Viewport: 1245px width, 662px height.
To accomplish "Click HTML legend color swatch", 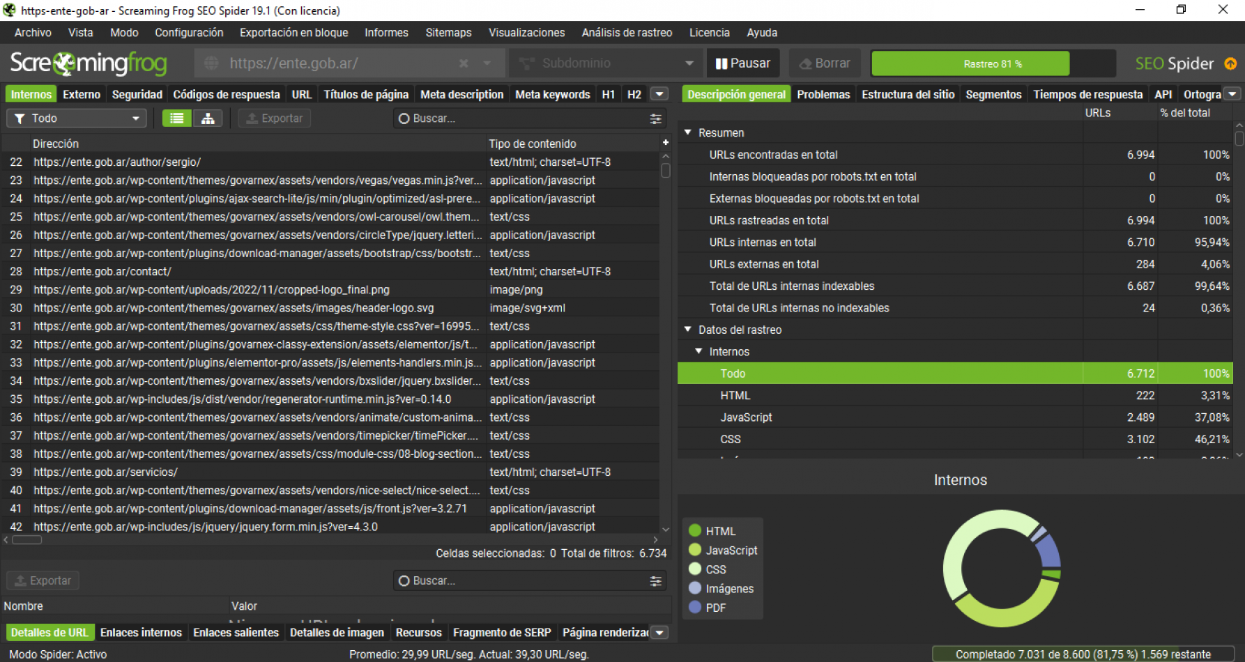I will click(x=695, y=530).
